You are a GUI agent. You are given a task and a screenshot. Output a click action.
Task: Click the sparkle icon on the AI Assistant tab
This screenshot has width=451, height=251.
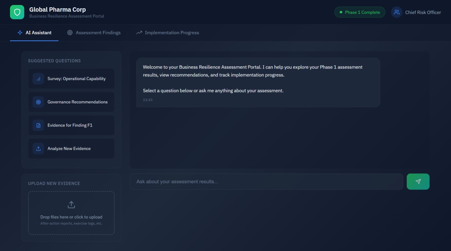[x=20, y=32]
